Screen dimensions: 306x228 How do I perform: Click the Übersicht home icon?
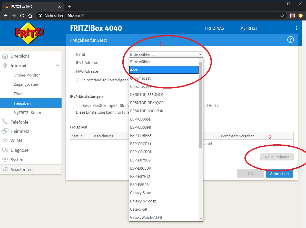pyautogui.click(x=5, y=56)
